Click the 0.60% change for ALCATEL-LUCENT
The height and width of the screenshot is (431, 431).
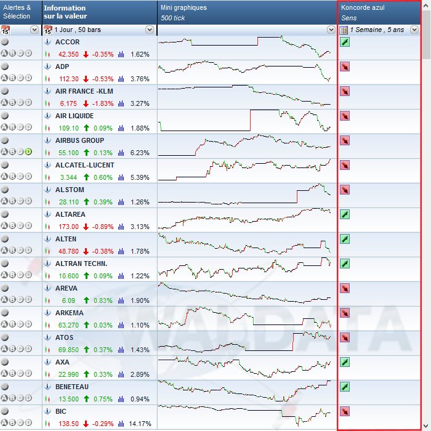click(x=103, y=177)
